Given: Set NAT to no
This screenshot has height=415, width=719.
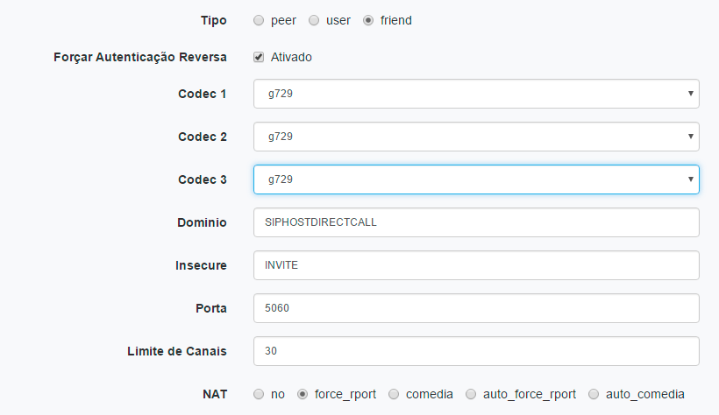Looking at the screenshot, I should click(x=259, y=394).
